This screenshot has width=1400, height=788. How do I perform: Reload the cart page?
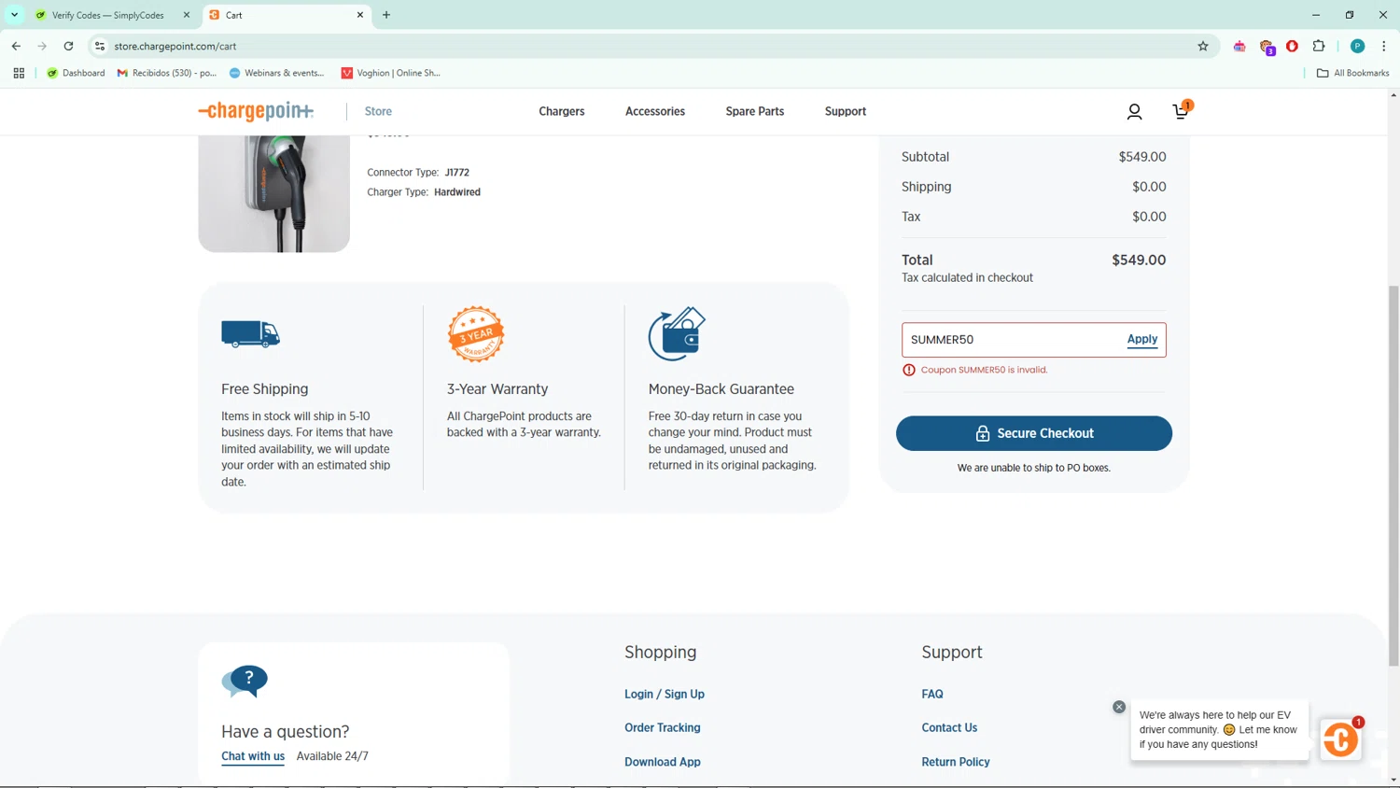(68, 46)
